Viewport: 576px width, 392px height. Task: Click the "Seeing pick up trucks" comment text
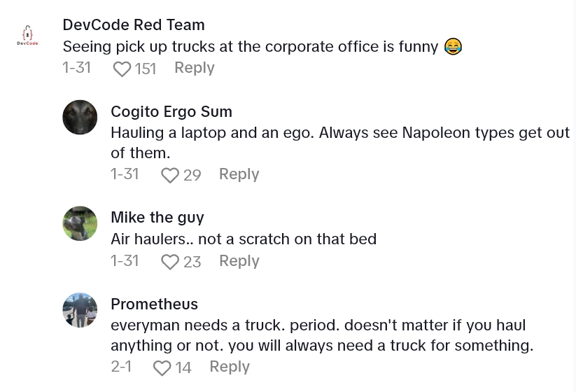point(251,46)
